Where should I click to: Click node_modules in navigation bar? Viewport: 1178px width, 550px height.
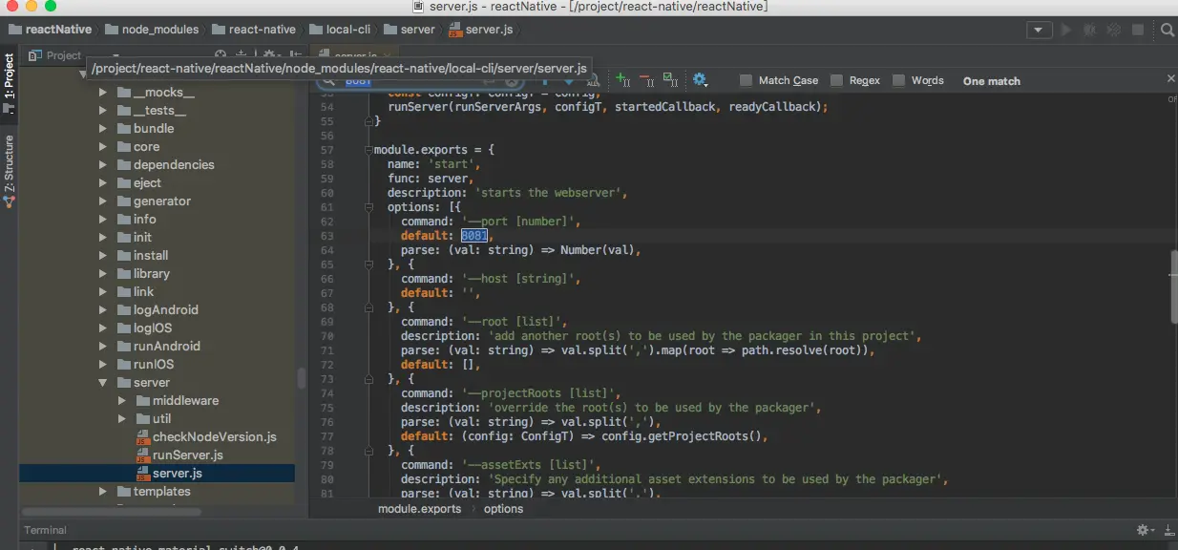152,30
